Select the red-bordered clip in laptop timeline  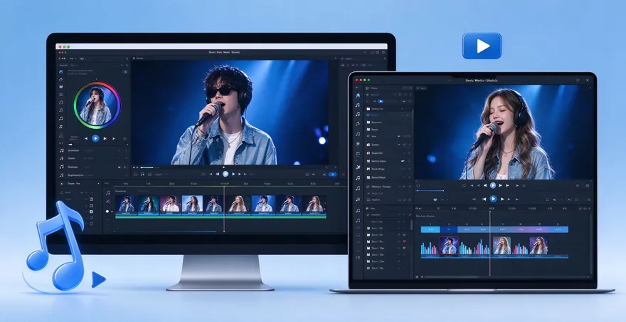coord(449,246)
